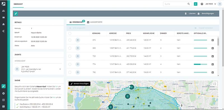224x110 pixels.
Task: Open property icon of row 695
Action: 78,48
